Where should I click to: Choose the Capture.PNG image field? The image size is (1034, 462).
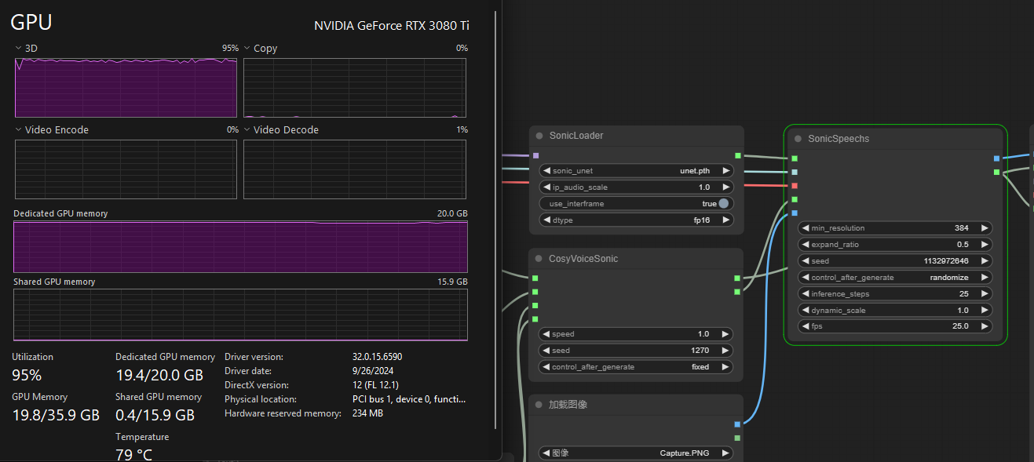[637, 453]
